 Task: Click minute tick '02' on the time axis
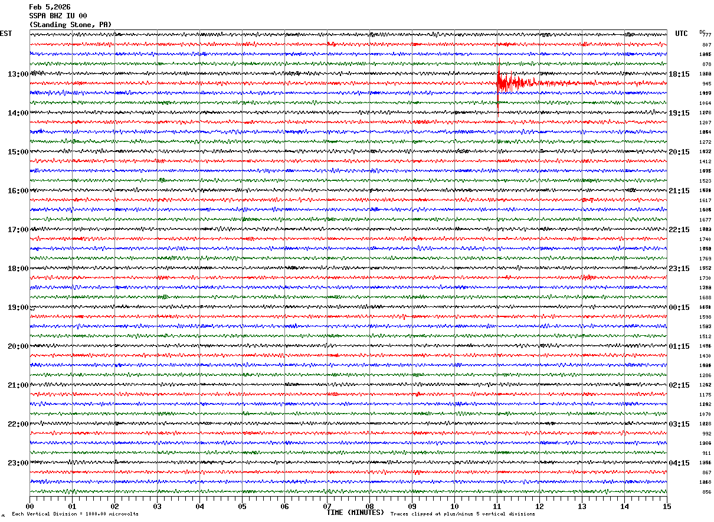click(x=114, y=506)
